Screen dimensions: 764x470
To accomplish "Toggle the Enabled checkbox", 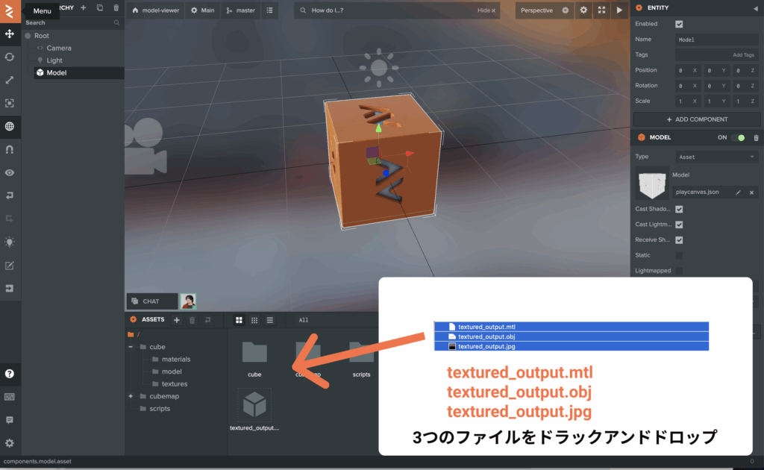I will click(x=679, y=24).
